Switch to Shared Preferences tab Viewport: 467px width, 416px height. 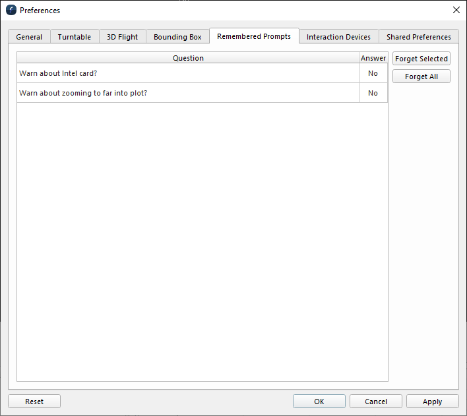coord(418,37)
